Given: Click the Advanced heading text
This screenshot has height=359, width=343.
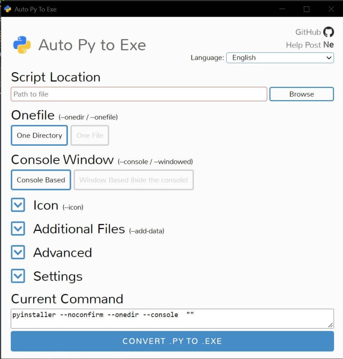Looking at the screenshot, I should 63,253.
